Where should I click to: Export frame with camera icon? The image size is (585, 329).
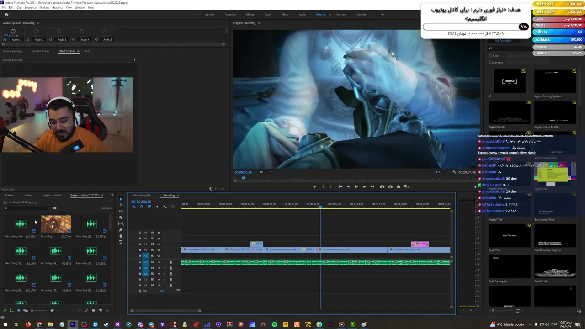coord(398,186)
